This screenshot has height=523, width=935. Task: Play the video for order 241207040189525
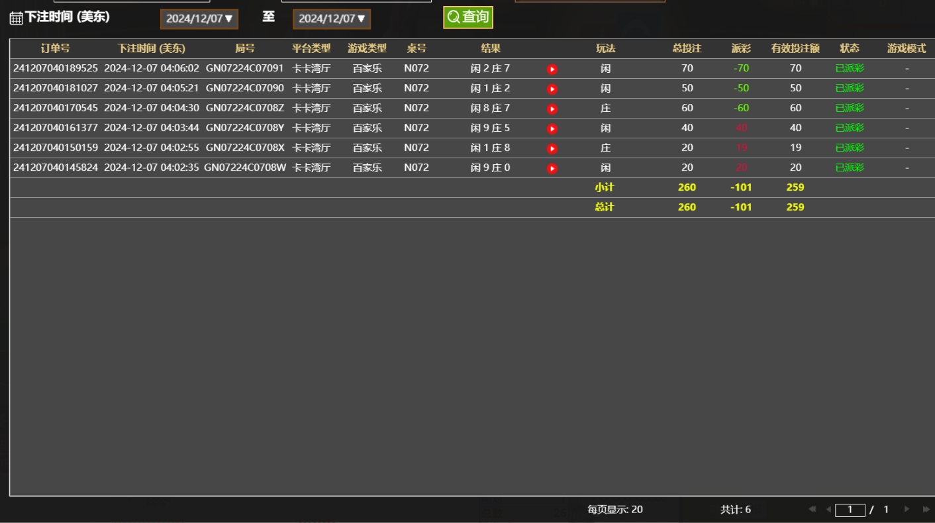pos(552,69)
